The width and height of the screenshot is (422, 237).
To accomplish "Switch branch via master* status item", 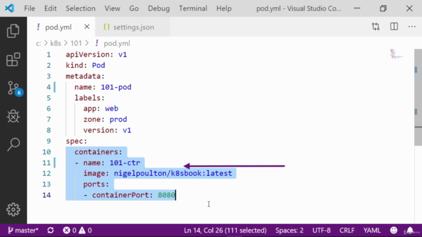I will (x=23, y=230).
